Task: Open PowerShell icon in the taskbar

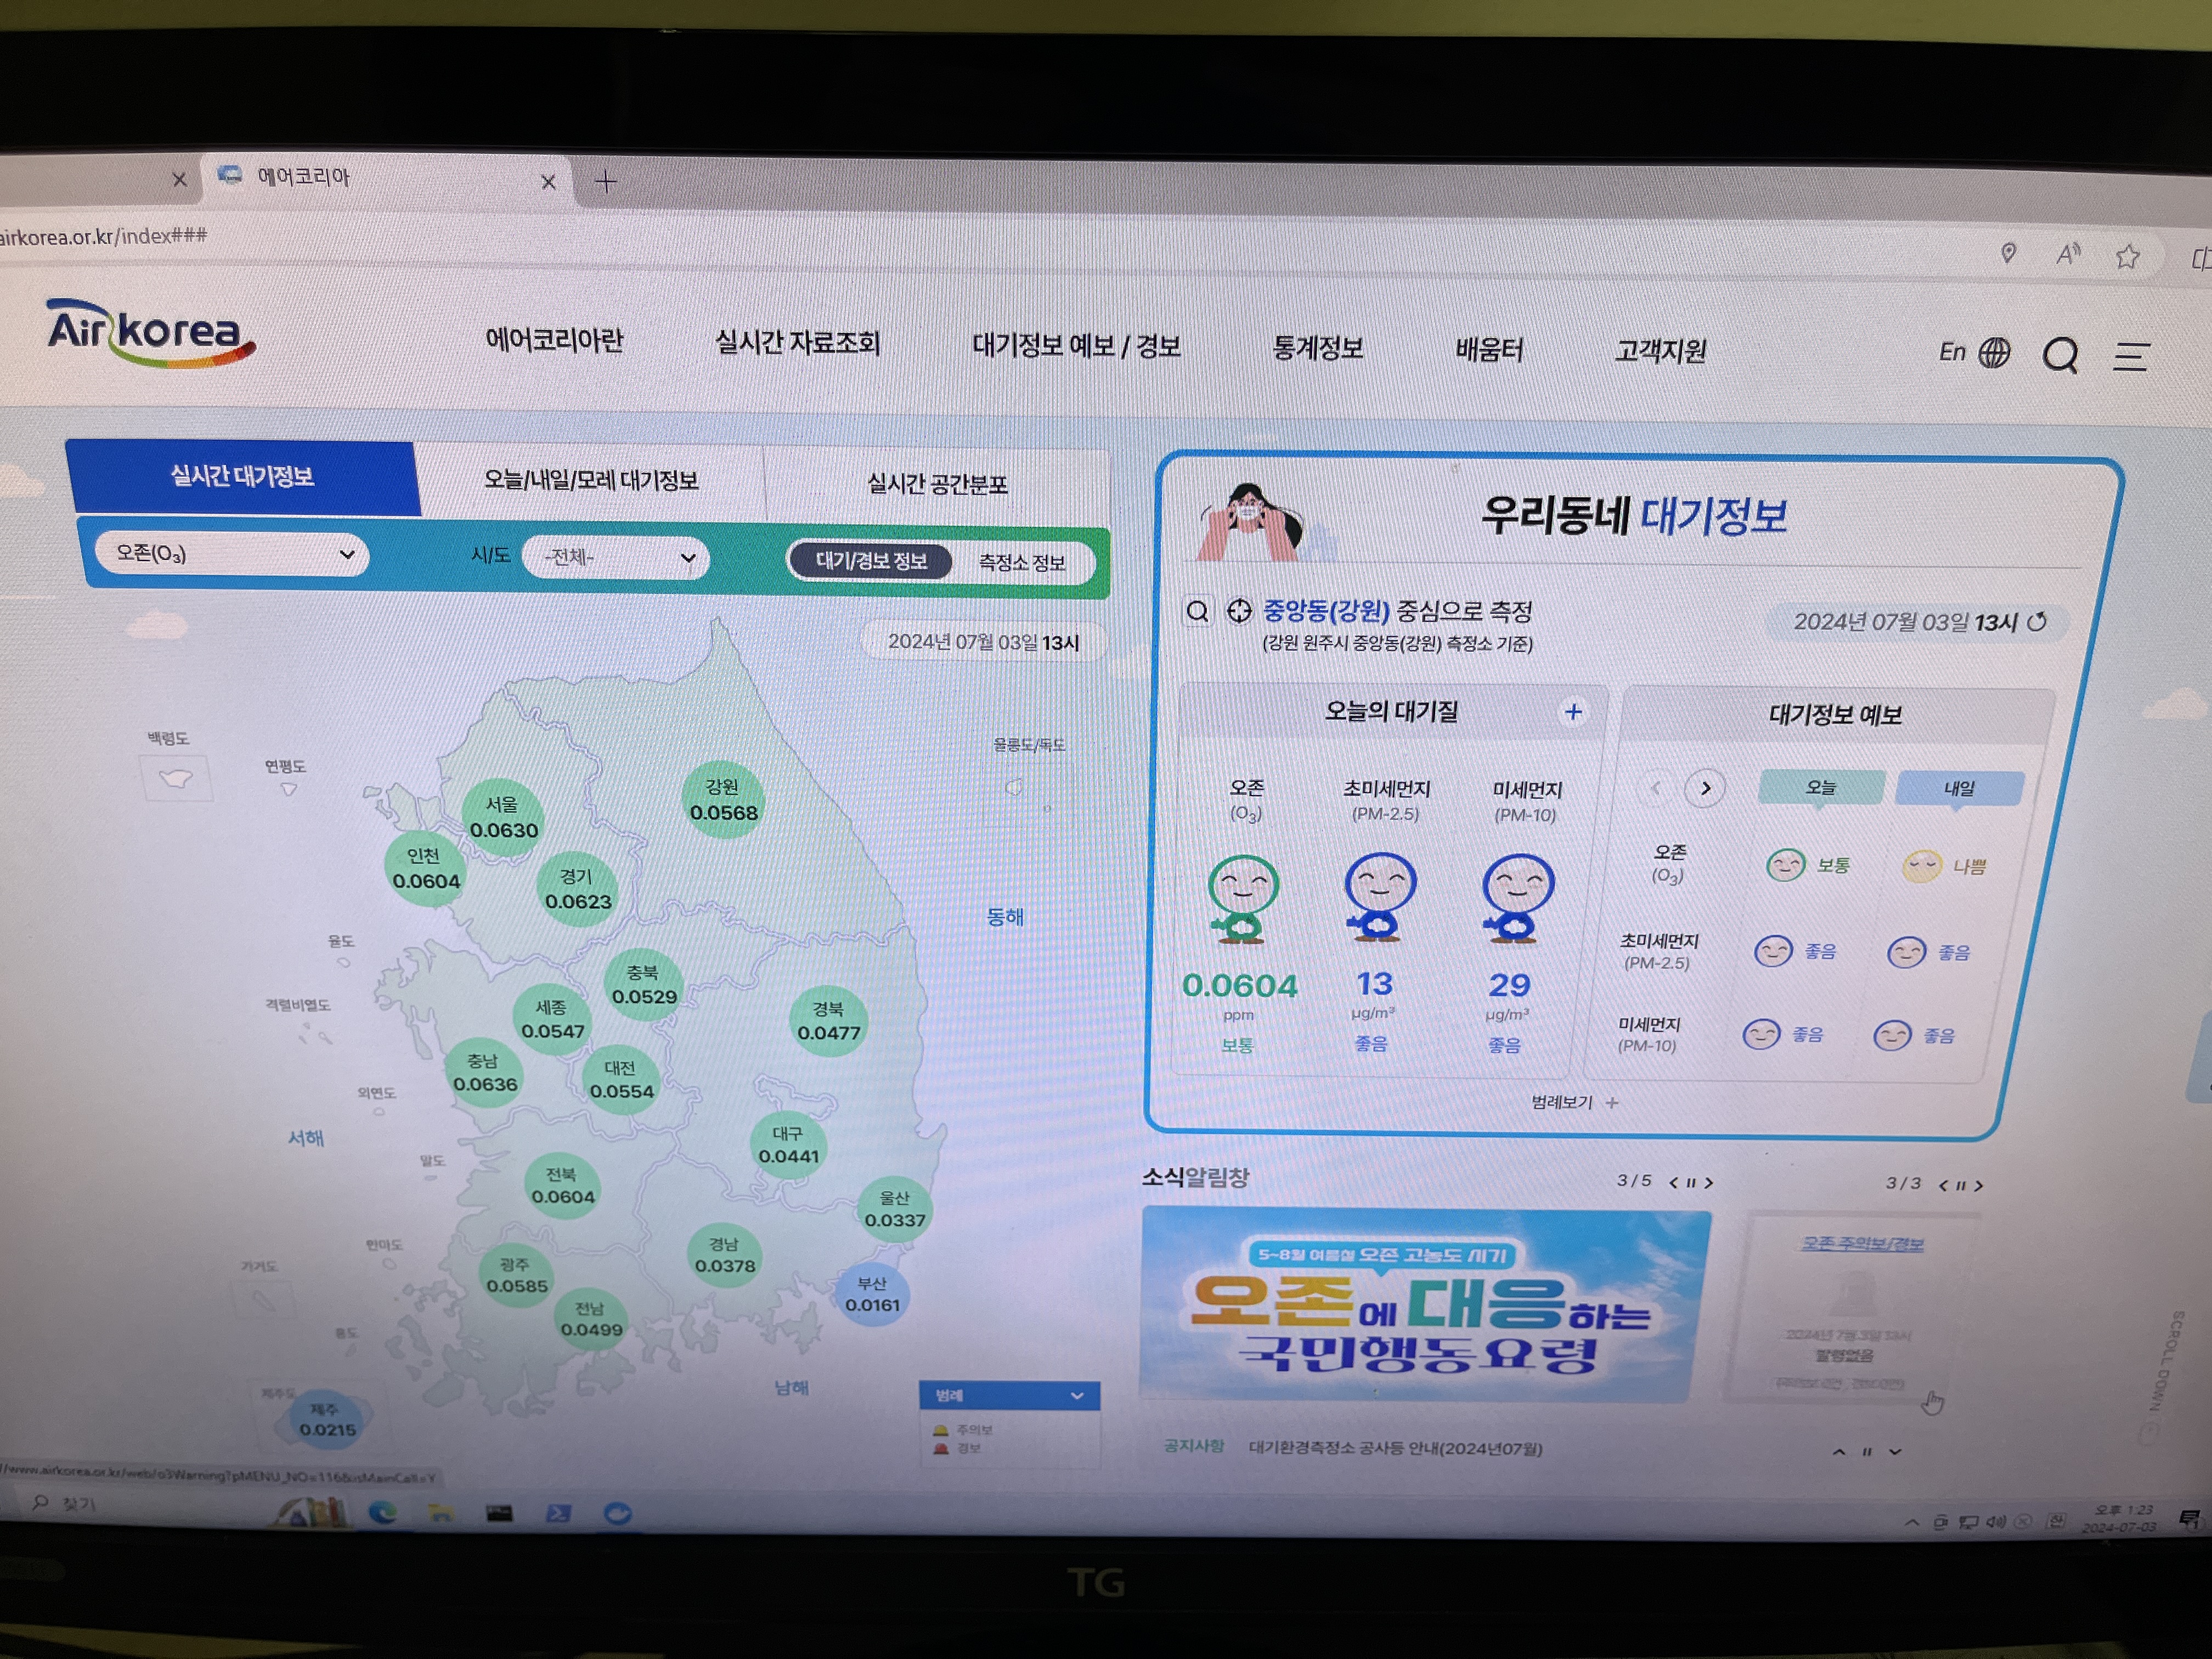Action: pos(558,1514)
